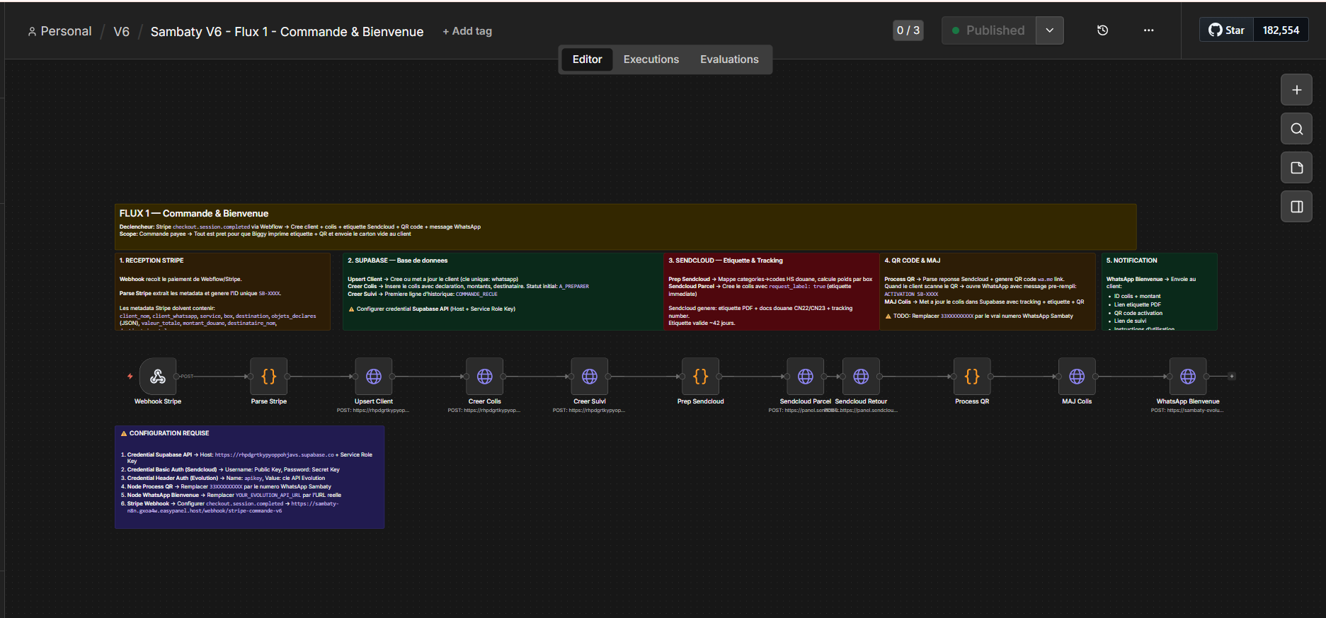This screenshot has width=1326, height=618.
Task: Select the Parse Stripe code node
Action: click(269, 377)
